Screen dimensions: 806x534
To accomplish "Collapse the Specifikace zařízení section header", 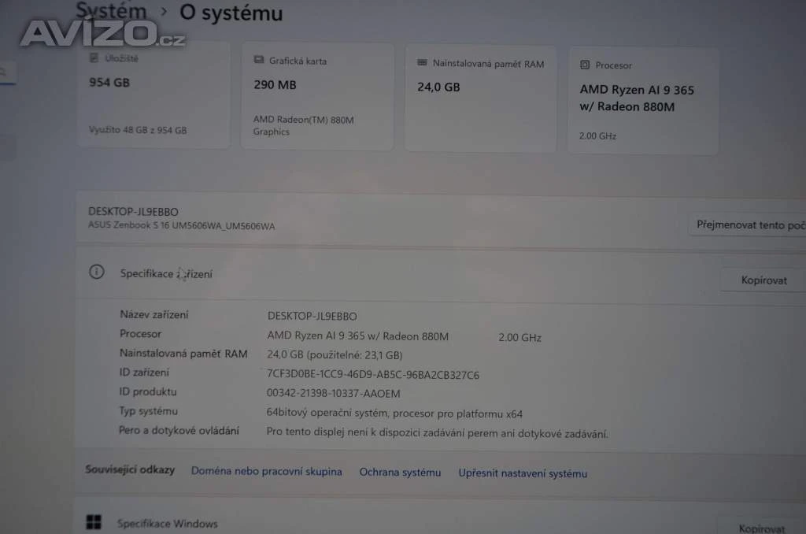I will pos(394,273).
